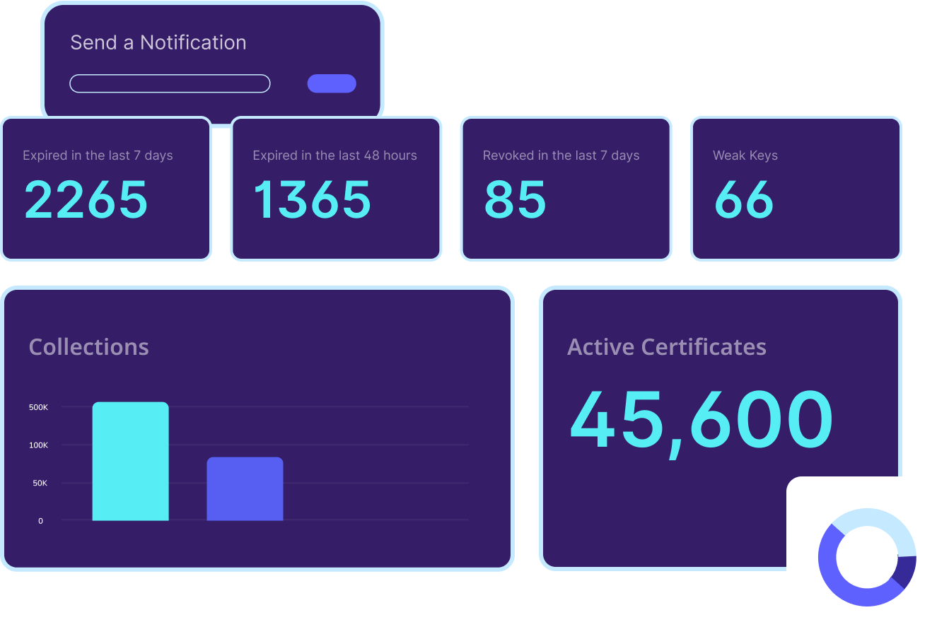This screenshot has width=949, height=639.
Task: Click the Active Certificates heading
Action: point(666,347)
